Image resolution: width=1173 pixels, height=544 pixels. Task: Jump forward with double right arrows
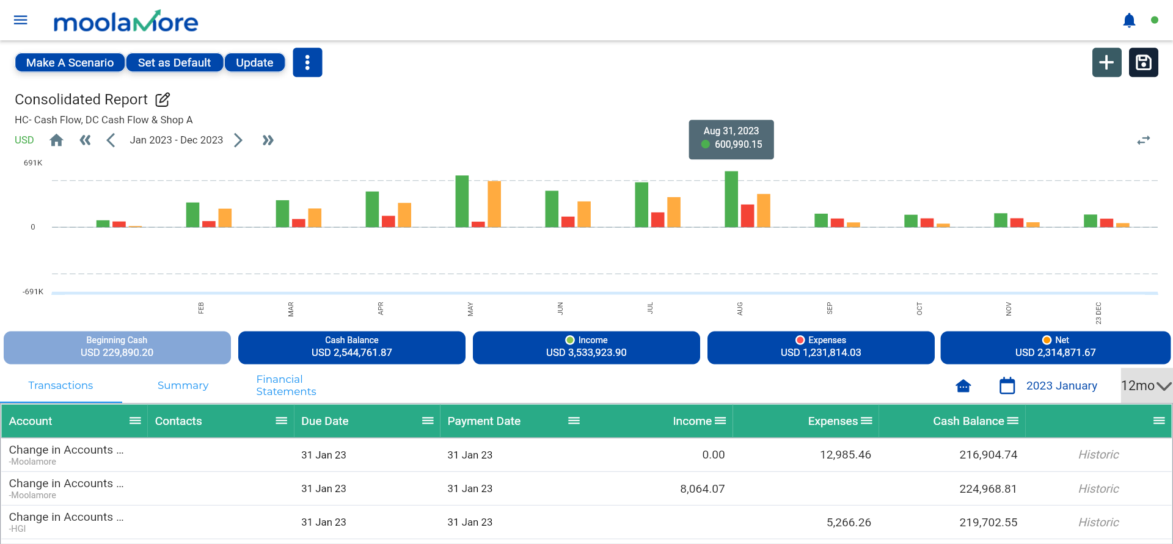(x=268, y=140)
